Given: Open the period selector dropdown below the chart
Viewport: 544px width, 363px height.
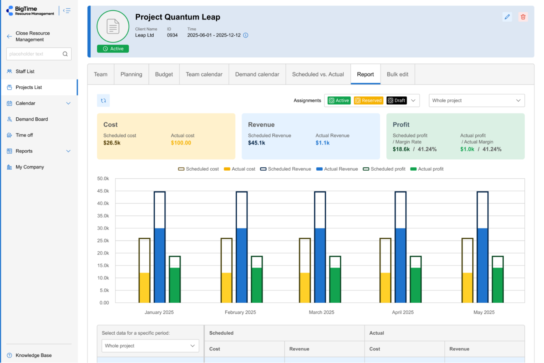Looking at the screenshot, I should [x=150, y=346].
